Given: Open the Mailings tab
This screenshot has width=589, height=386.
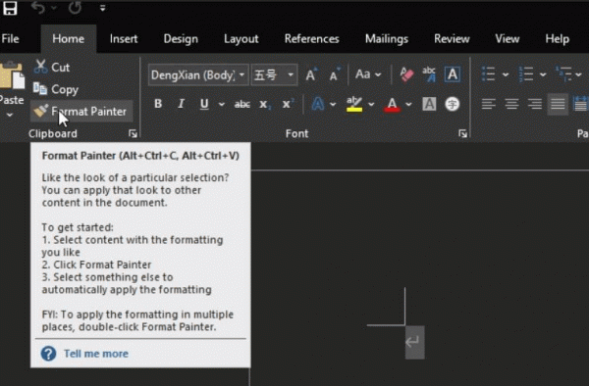Looking at the screenshot, I should coord(387,39).
